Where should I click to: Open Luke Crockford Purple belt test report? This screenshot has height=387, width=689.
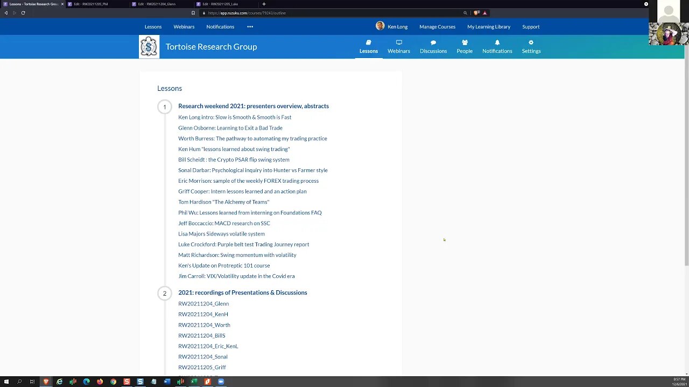[x=244, y=244]
